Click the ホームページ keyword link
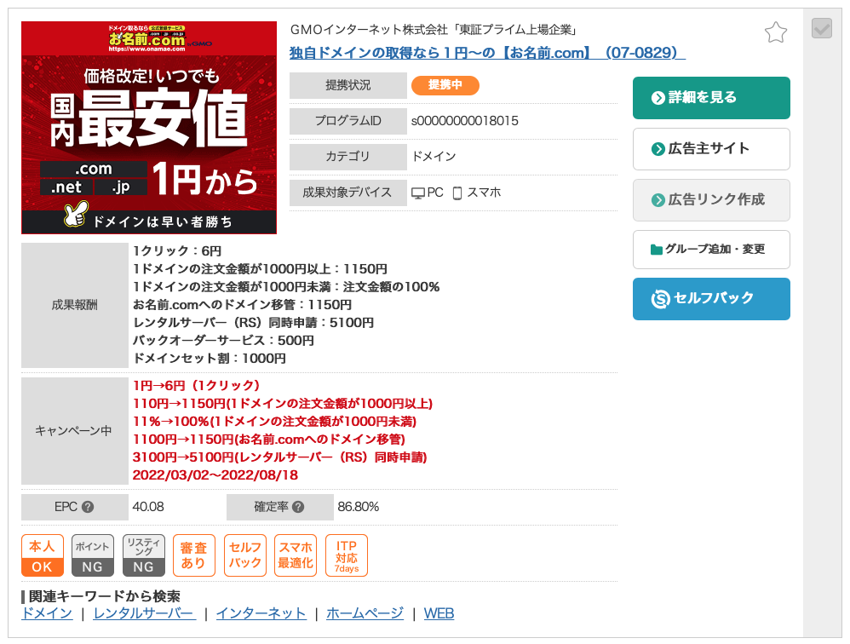 click(365, 613)
